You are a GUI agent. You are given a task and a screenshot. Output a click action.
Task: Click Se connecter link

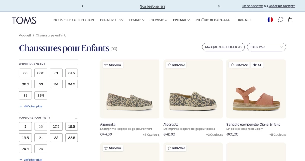[x=252, y=6]
